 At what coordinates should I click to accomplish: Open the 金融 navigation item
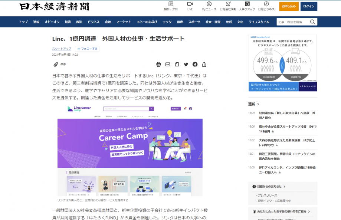(108, 22)
